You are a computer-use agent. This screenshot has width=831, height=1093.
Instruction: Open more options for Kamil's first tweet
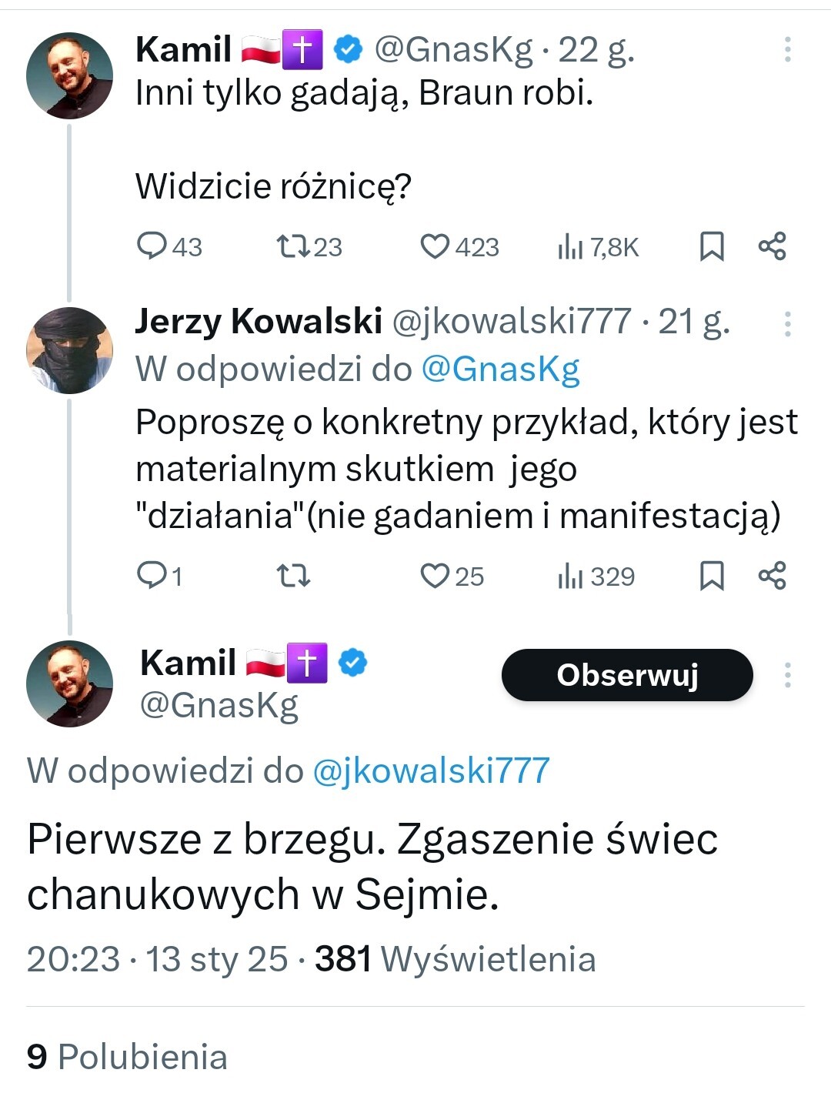[x=787, y=49]
